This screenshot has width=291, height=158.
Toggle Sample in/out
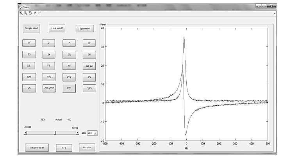pyautogui.click(x=32, y=28)
